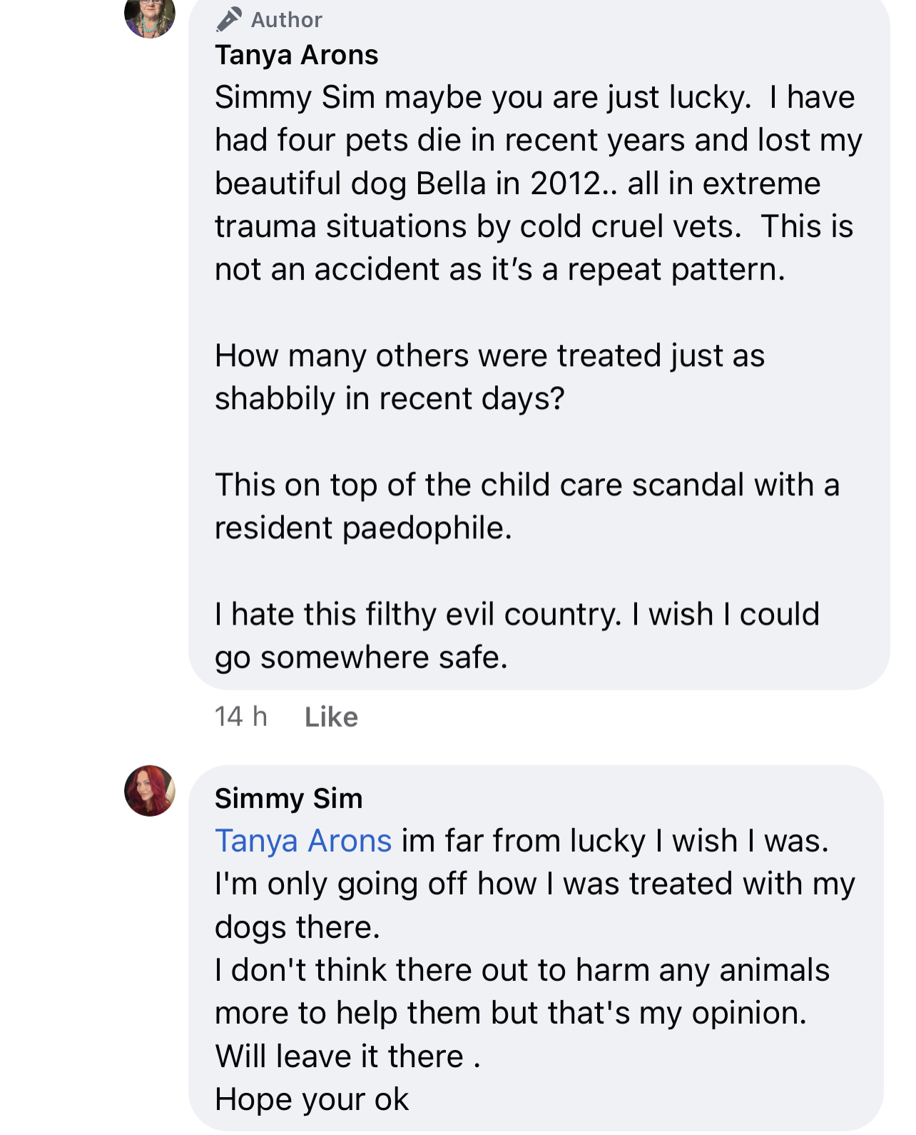The image size is (916, 1135).
Task: Tap the Author label text
Action: [286, 20]
